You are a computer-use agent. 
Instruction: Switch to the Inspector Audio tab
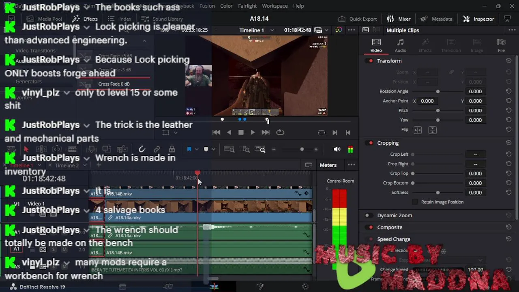[x=401, y=45]
